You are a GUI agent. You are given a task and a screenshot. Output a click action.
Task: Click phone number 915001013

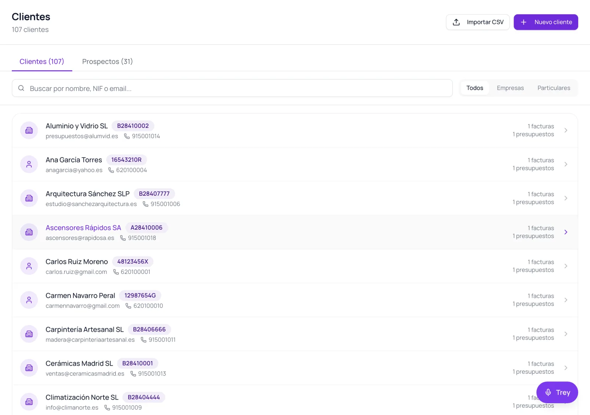pos(152,374)
